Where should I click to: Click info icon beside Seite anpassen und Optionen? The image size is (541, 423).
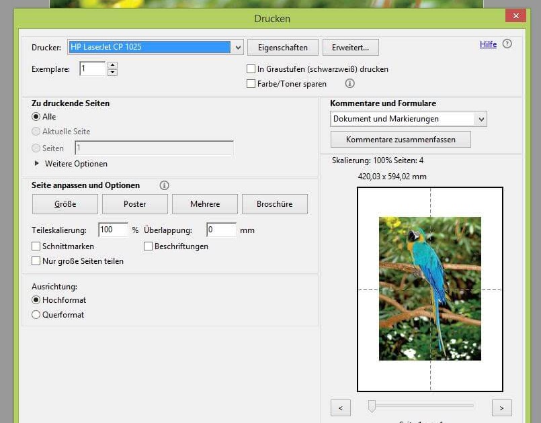click(x=164, y=185)
